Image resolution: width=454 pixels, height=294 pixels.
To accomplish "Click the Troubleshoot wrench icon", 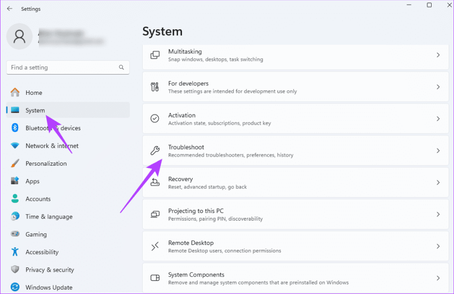I will click(155, 151).
